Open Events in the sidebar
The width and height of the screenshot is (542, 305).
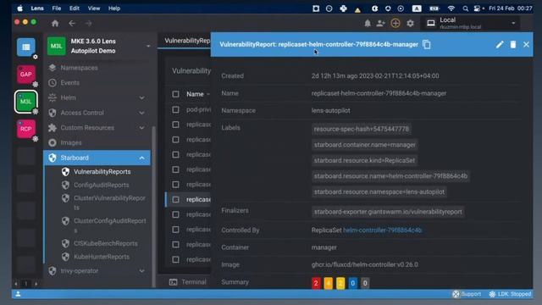(69, 83)
